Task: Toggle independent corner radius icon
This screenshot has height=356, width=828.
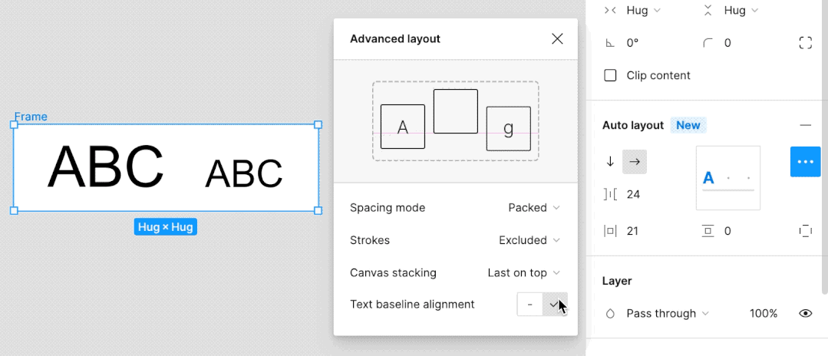Action: tap(805, 43)
